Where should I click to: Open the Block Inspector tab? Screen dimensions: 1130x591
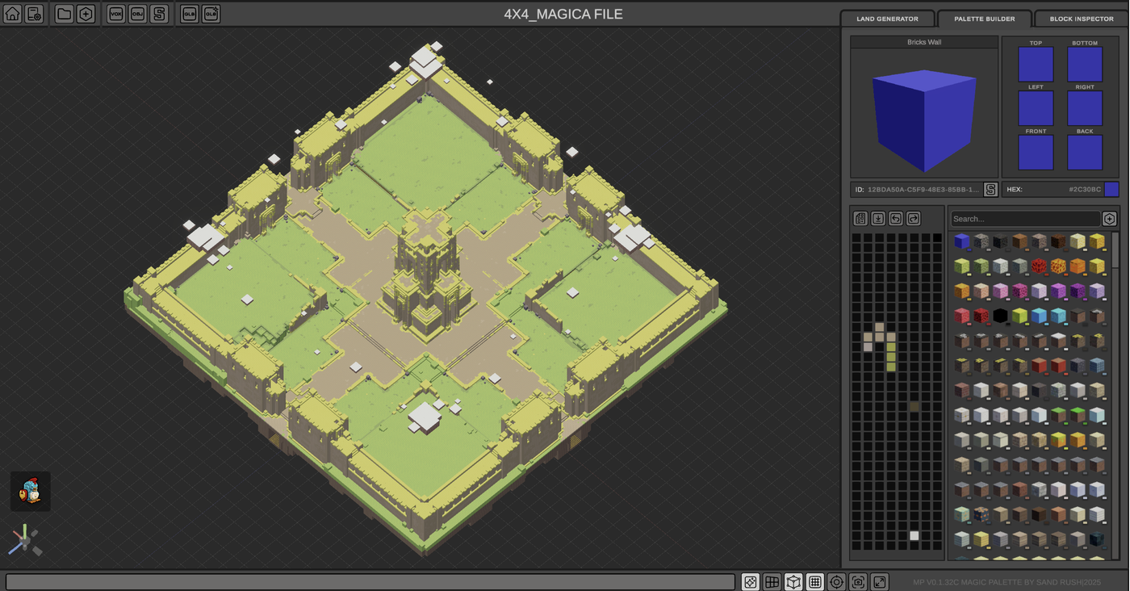pyautogui.click(x=1082, y=19)
